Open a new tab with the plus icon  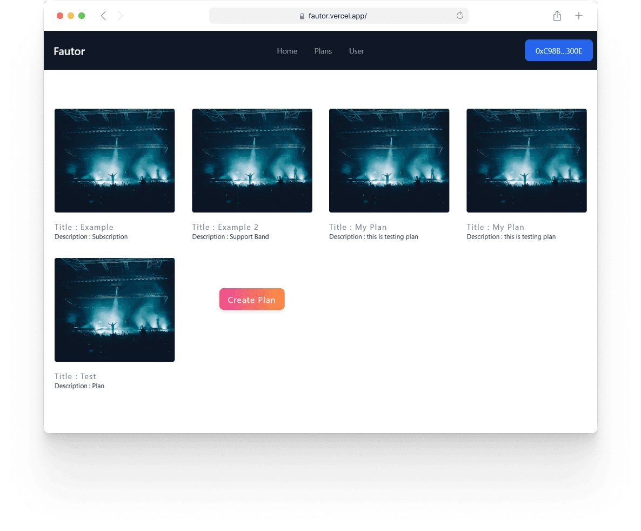579,16
